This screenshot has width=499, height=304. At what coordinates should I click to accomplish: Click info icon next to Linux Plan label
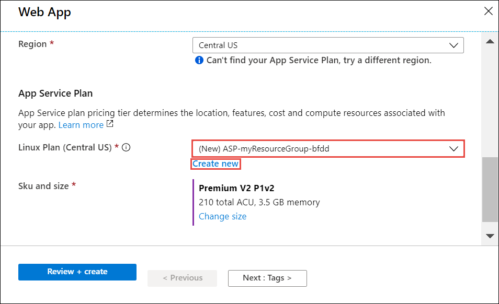(126, 147)
